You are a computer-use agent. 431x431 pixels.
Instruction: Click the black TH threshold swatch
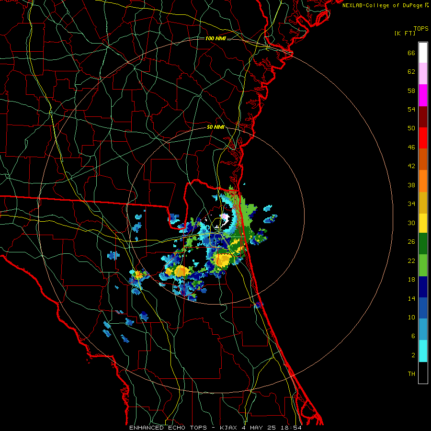[423, 373]
